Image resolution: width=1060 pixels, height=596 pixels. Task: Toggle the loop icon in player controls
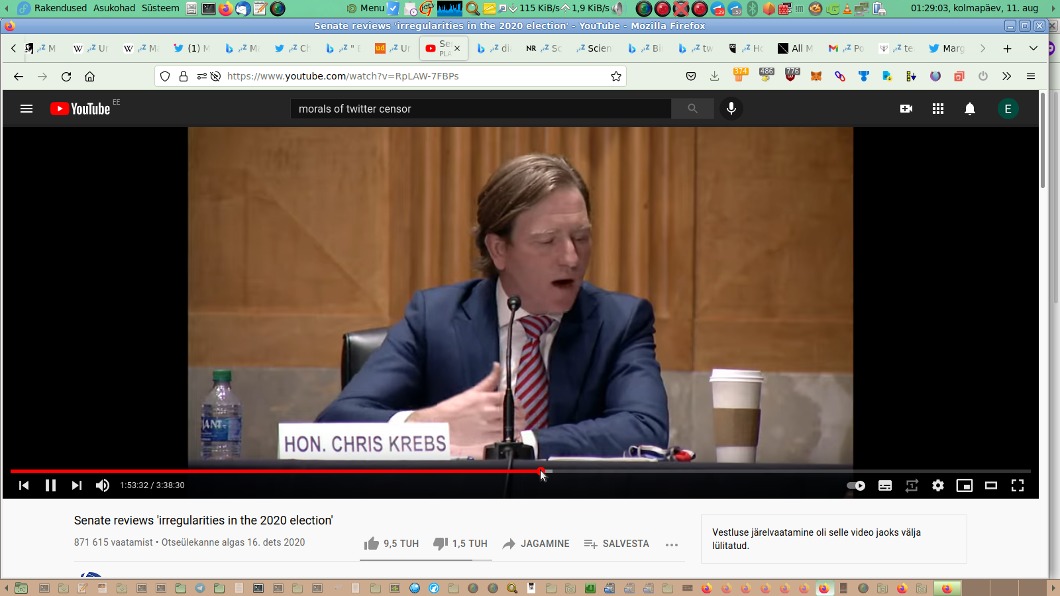(912, 485)
